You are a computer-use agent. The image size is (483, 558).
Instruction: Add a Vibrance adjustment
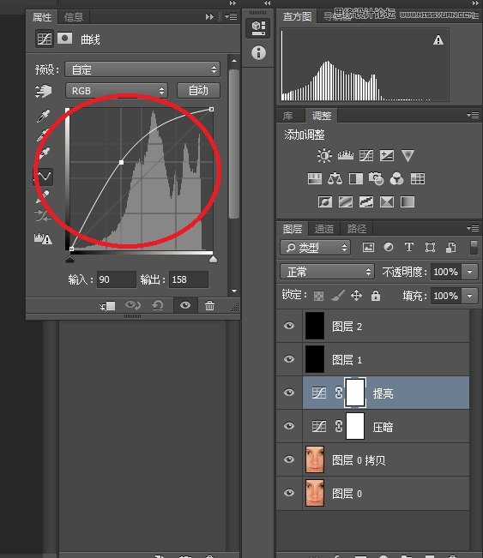point(408,155)
